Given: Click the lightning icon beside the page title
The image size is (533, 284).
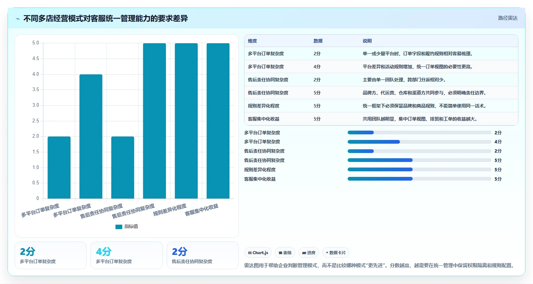Looking at the screenshot, I should [18, 19].
